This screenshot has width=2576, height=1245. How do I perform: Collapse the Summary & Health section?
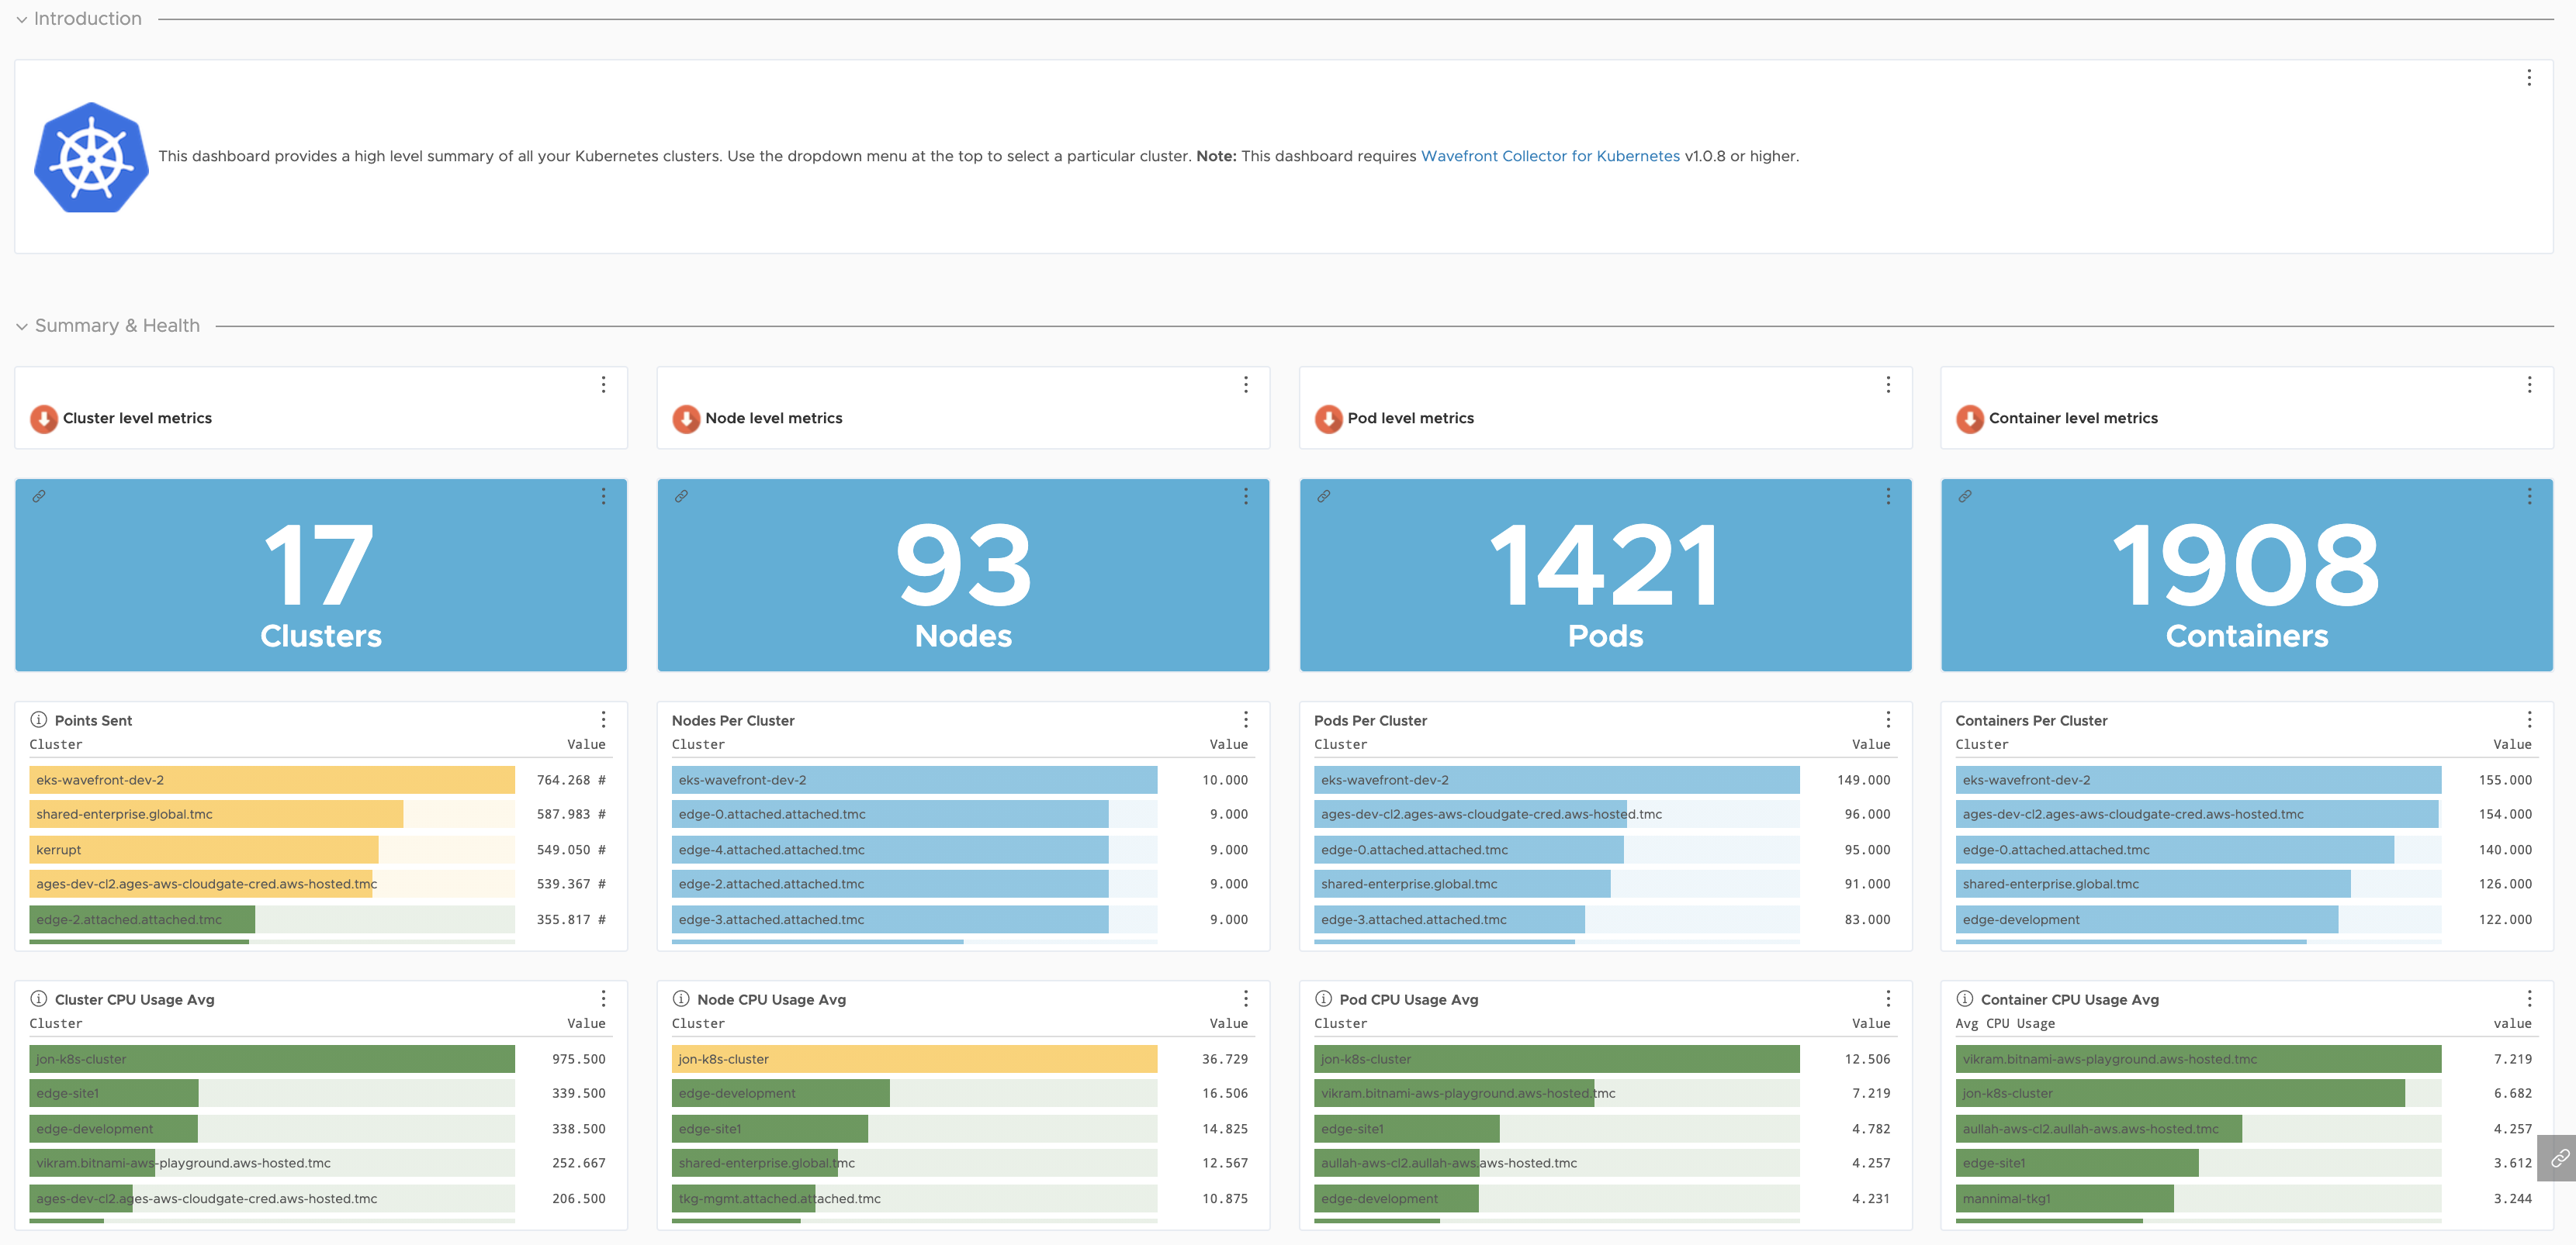tap(22, 326)
